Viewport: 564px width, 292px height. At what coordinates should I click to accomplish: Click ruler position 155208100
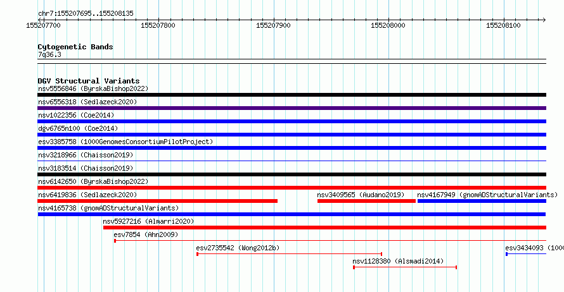[x=503, y=25]
